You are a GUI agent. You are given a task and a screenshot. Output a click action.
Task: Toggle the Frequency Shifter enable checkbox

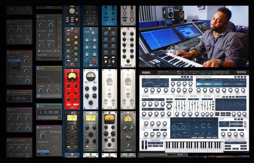pyautogui.click(x=8, y=92)
